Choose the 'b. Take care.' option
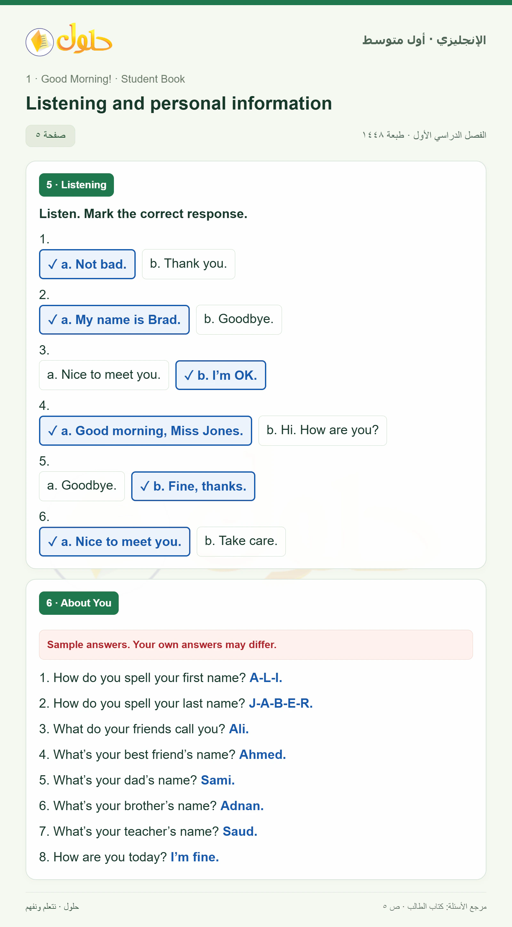 click(x=241, y=541)
